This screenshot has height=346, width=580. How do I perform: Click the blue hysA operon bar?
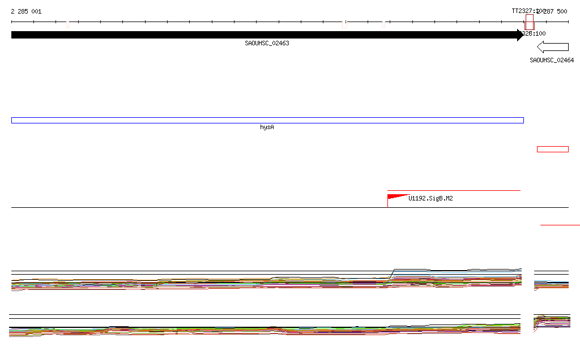pyautogui.click(x=267, y=120)
